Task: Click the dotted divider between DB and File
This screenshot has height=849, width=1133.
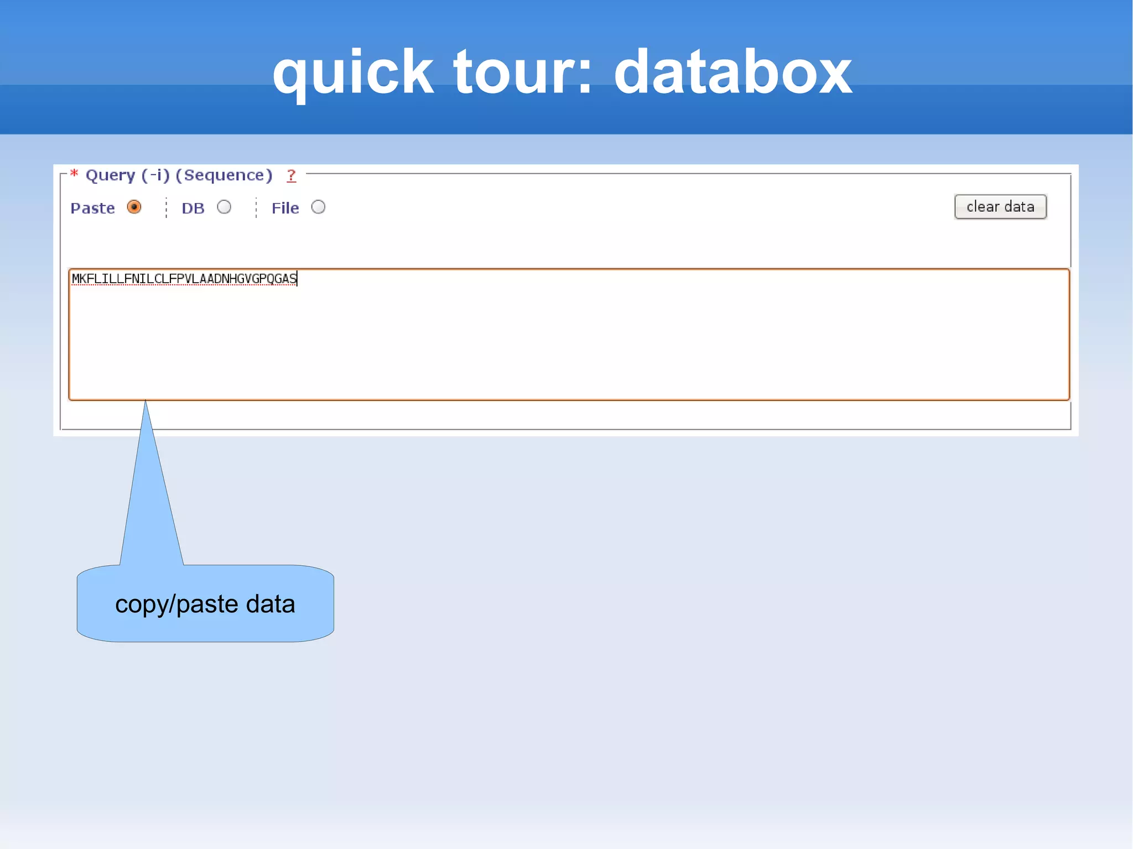Action: click(x=256, y=208)
